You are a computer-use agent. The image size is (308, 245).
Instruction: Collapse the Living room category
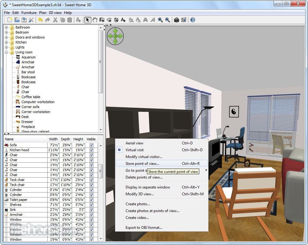coord(6,52)
